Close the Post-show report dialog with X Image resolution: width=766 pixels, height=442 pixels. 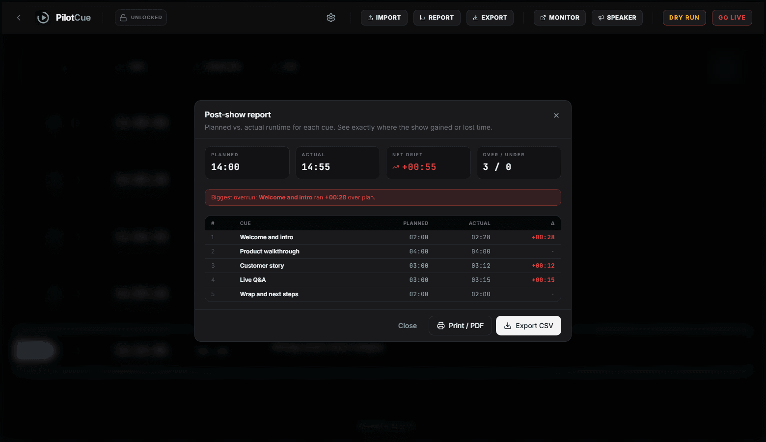point(556,115)
